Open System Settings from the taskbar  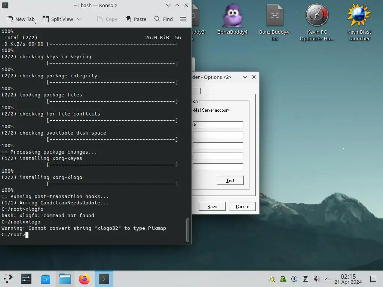(26, 279)
